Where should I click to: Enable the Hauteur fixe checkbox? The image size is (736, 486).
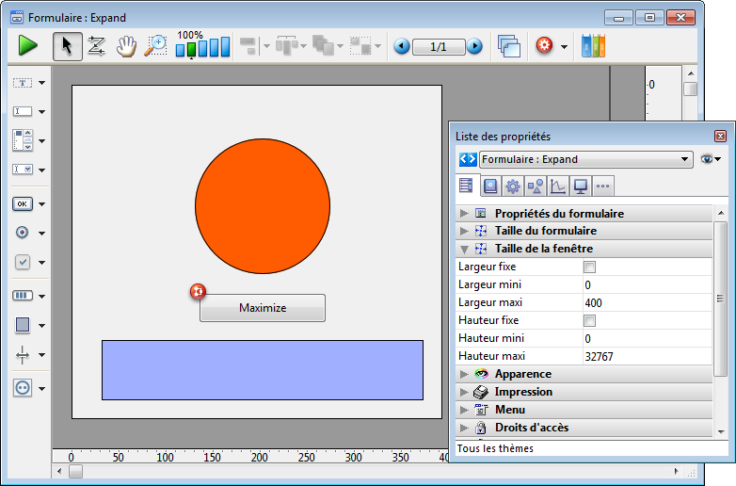pos(590,321)
